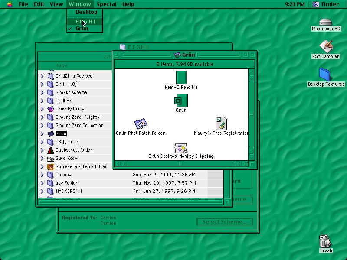The image size is (347, 260).
Task: Expand the GridZilla Revised folder triangle
Action: 42,76
